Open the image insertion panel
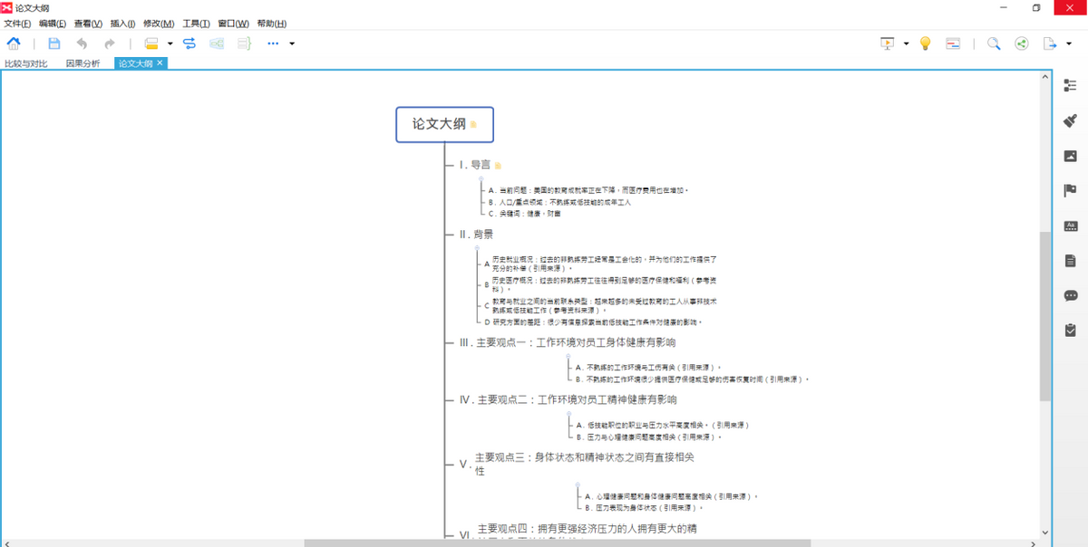1088x547 pixels. 1070,156
